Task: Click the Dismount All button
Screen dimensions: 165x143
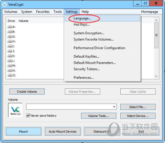Action: pyautogui.click(x=102, y=132)
